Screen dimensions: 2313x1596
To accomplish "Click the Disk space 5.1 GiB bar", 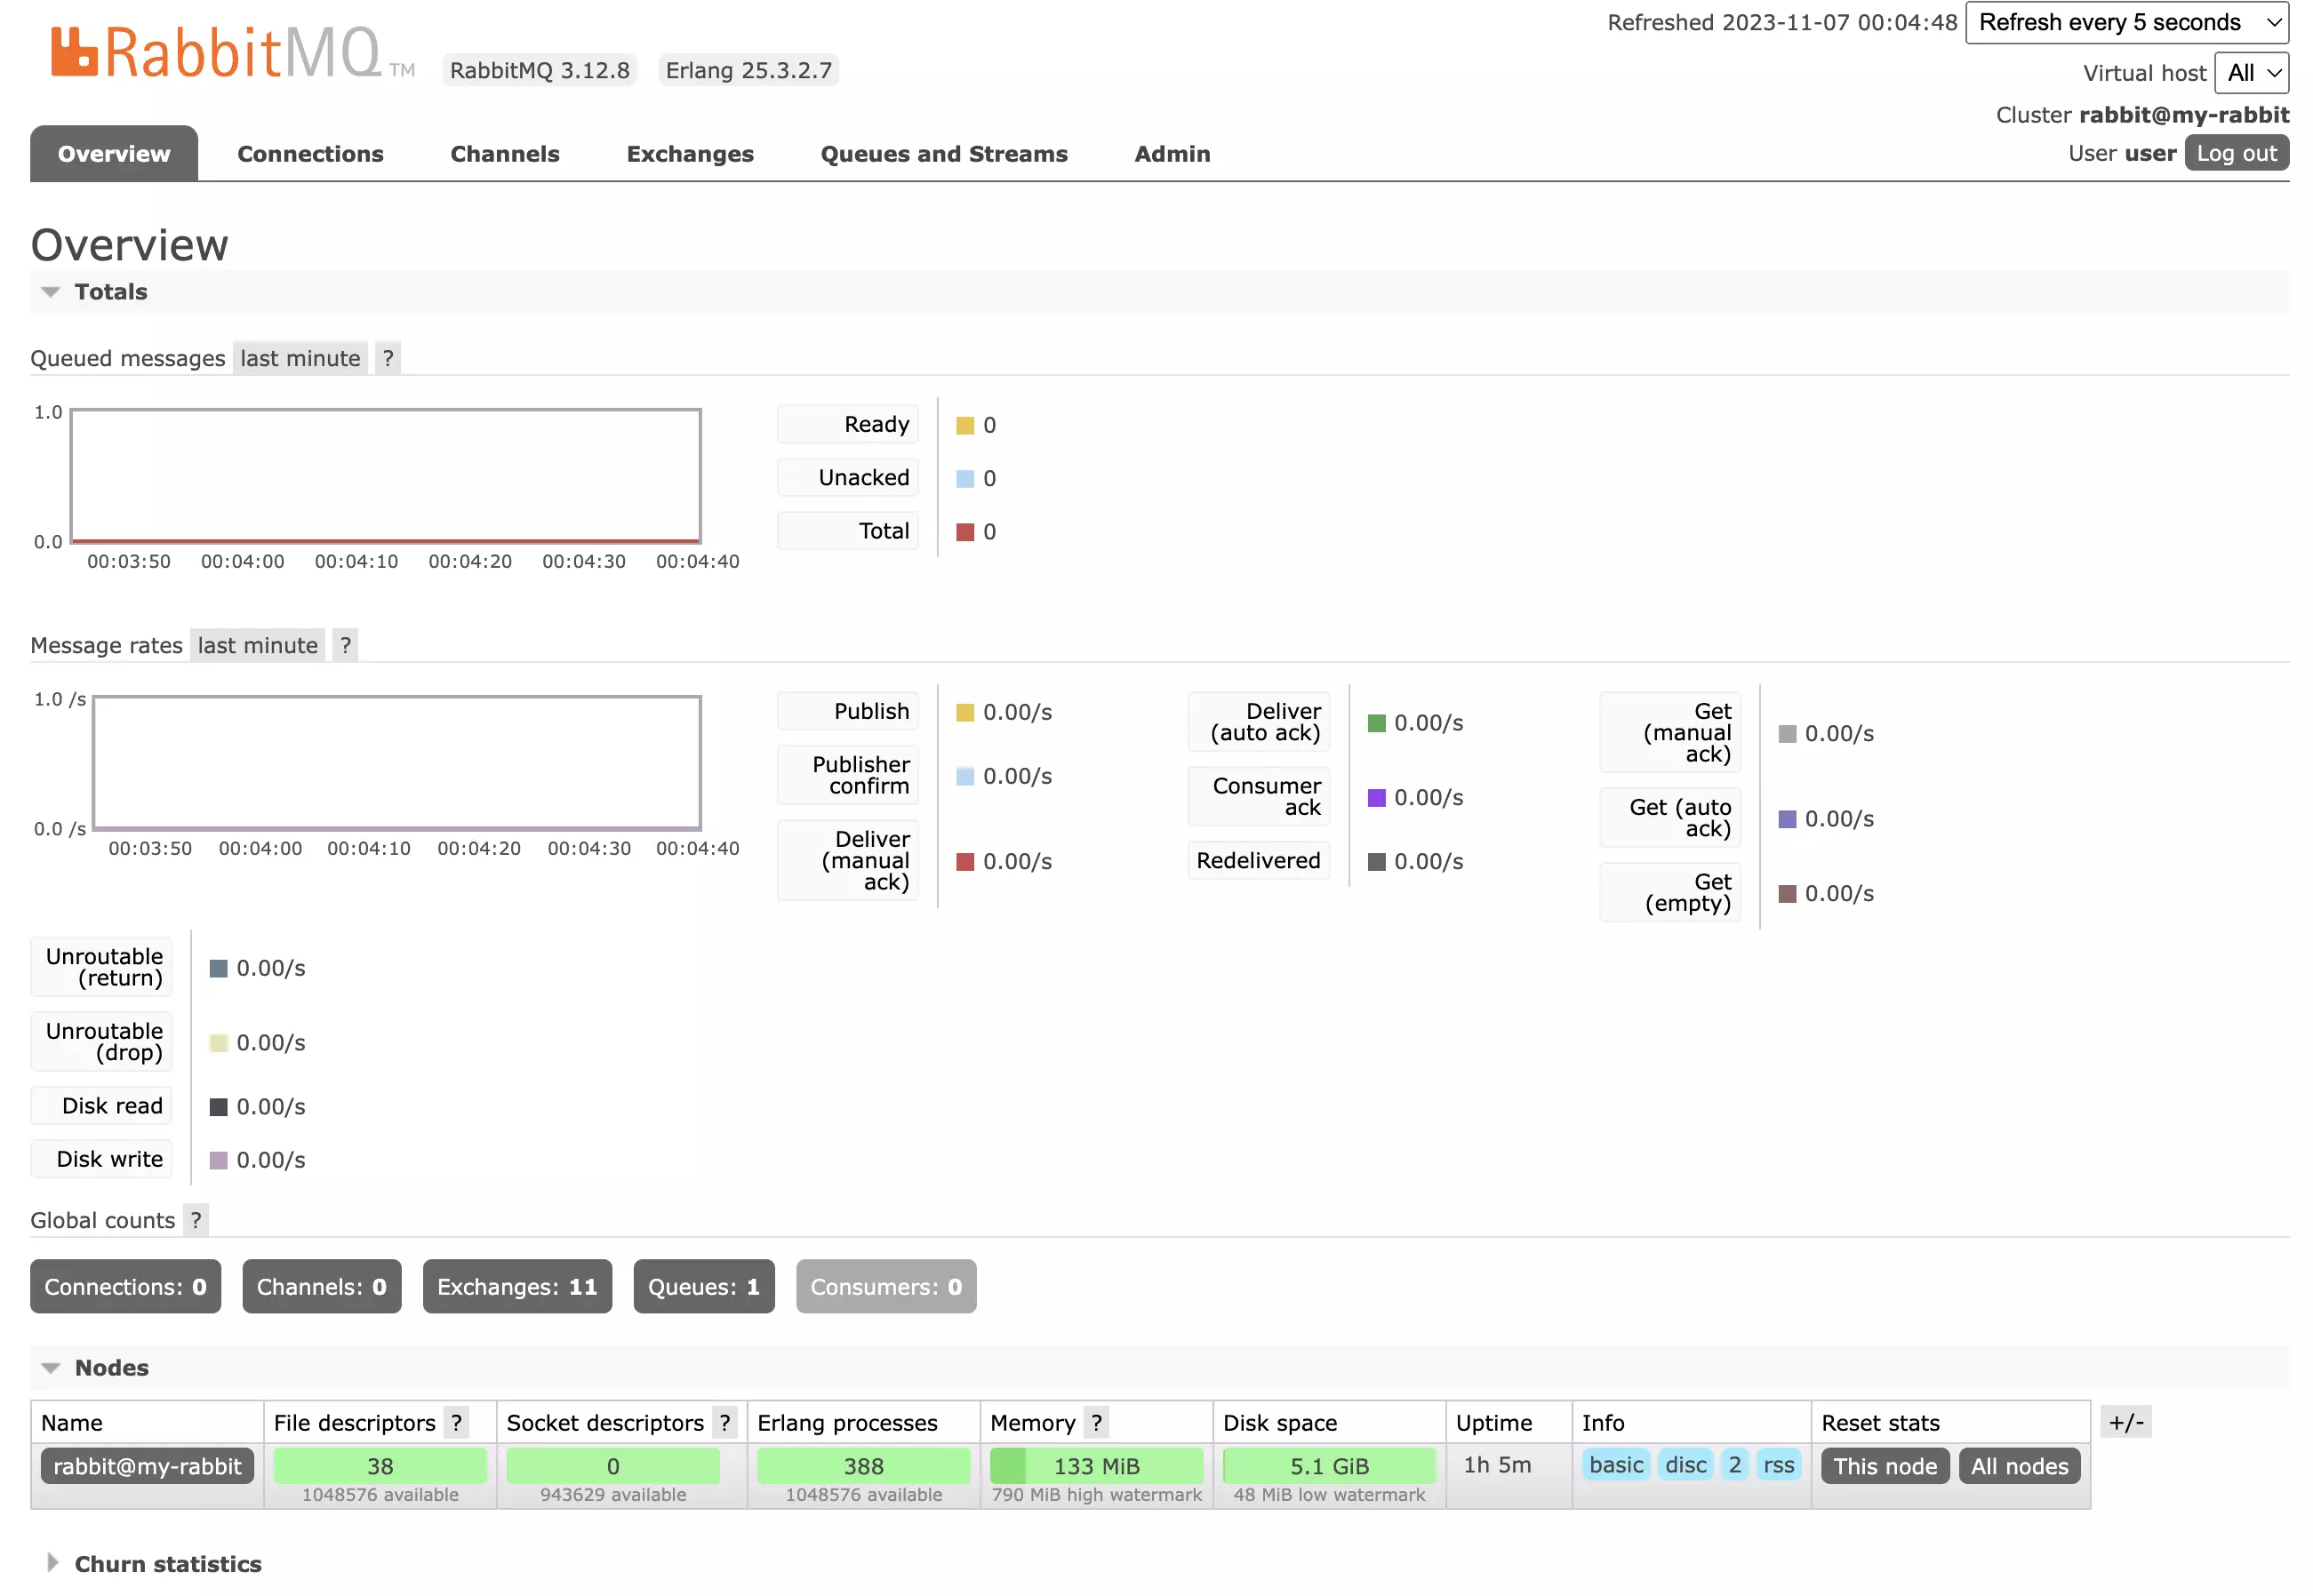I will [1329, 1466].
